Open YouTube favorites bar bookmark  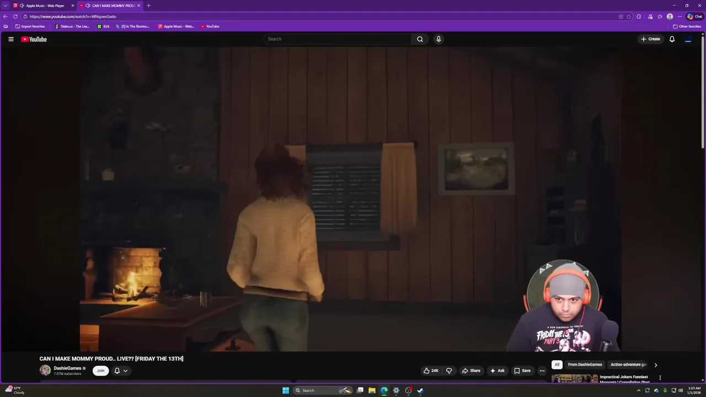click(x=210, y=26)
